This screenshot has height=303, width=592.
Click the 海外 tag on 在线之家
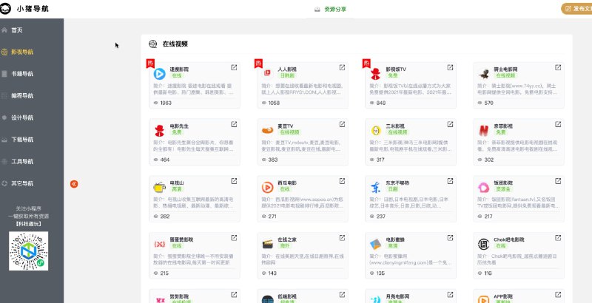[285, 245]
